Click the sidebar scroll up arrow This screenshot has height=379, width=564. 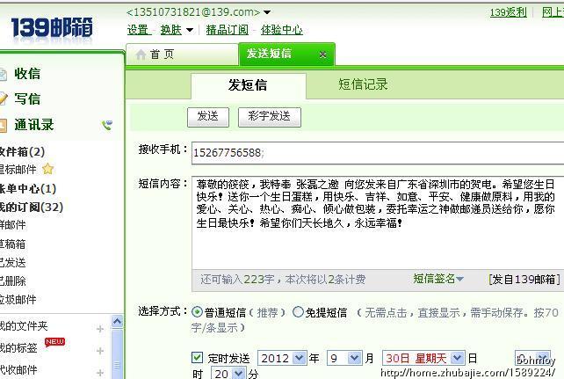(x=117, y=321)
